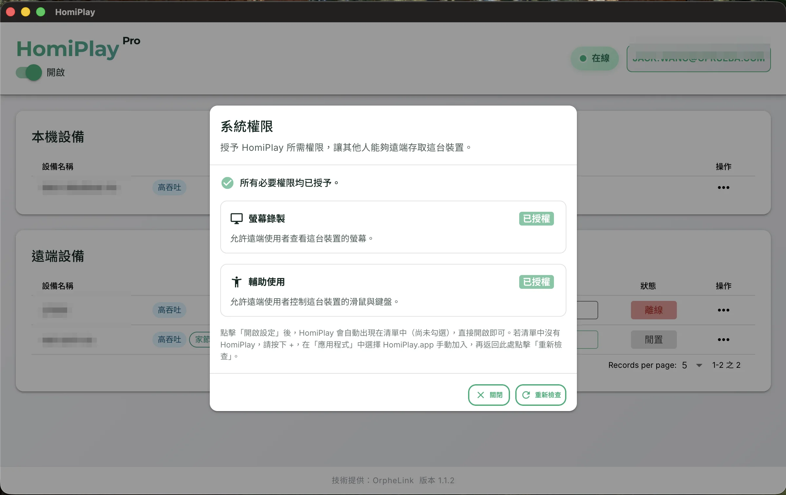Open the three-dot menu for the local device
Image resolution: width=786 pixels, height=495 pixels.
(723, 188)
